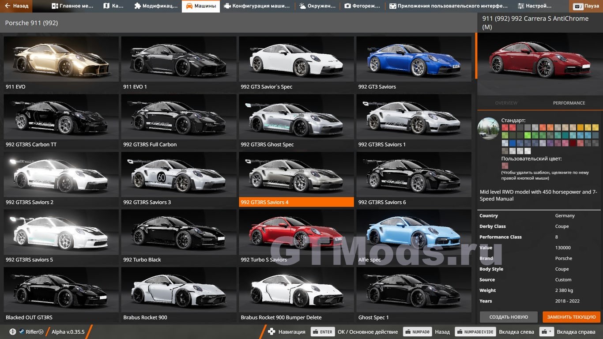Open mods via the puzzle piece icon
Viewport: 603px width, 339px height.
tap(138, 6)
